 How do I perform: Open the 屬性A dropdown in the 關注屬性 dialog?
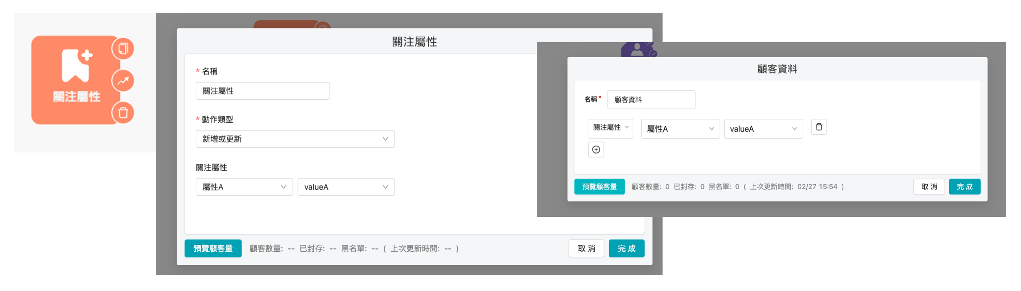244,187
